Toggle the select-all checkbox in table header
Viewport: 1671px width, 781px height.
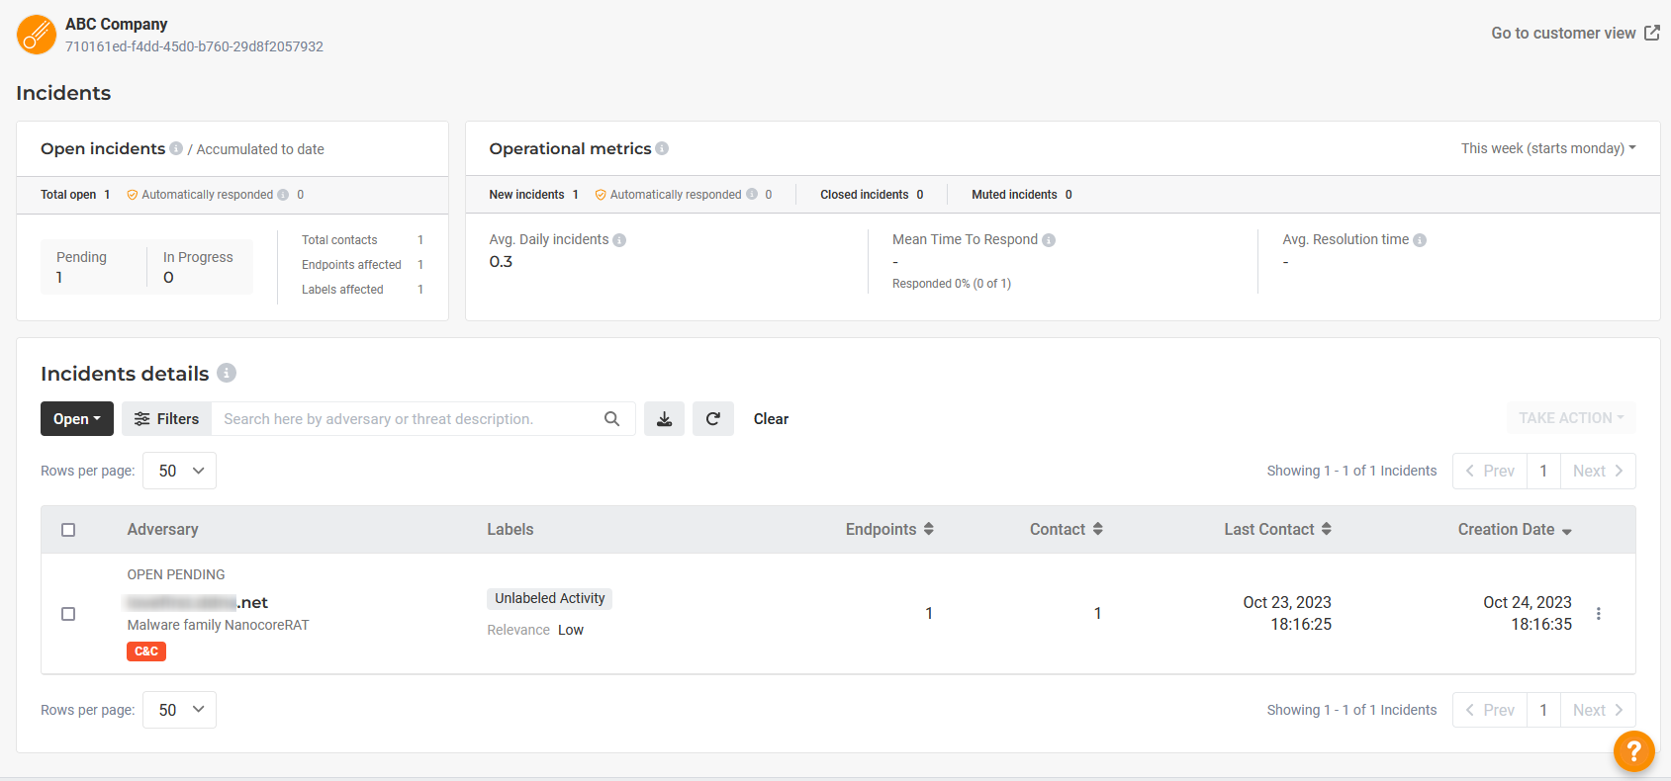[x=68, y=530]
